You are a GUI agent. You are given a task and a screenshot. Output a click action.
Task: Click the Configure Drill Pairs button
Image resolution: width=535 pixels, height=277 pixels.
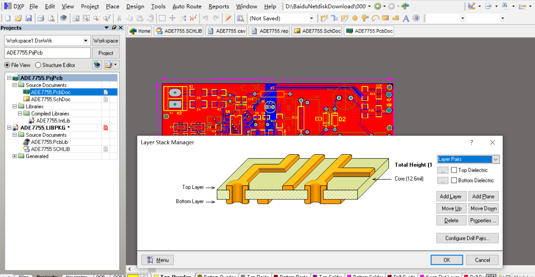coord(467,238)
